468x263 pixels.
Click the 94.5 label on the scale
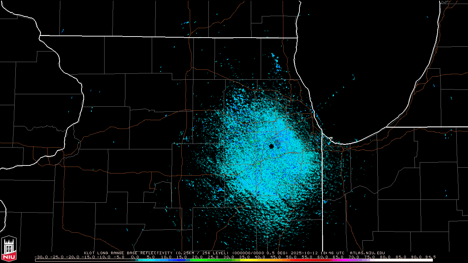430,257
